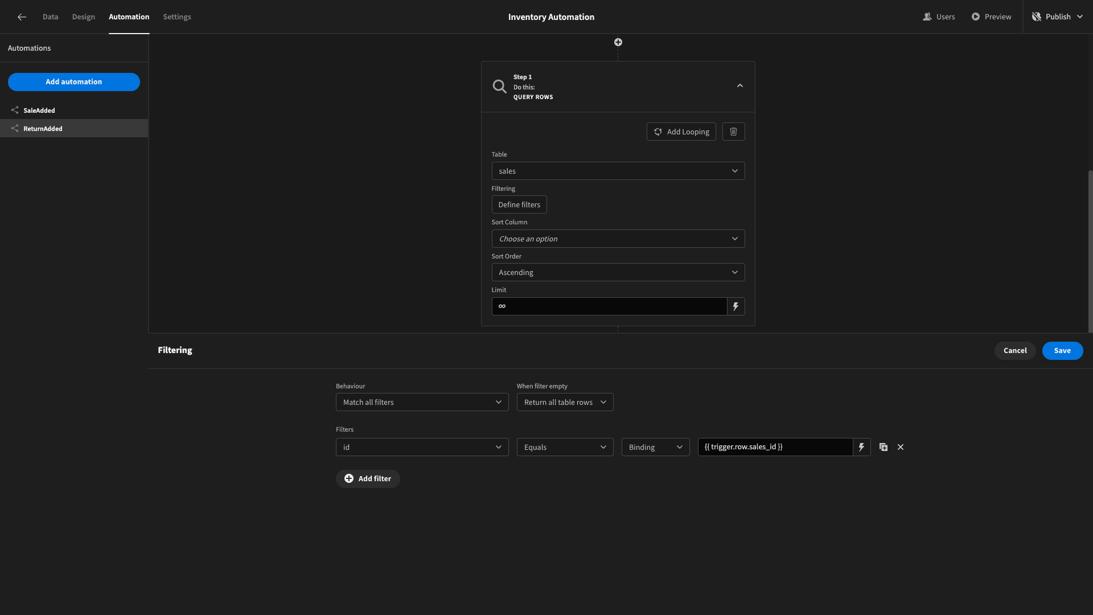The width and height of the screenshot is (1093, 615).
Task: Open the Binding value type dropdown
Action: [x=655, y=447]
